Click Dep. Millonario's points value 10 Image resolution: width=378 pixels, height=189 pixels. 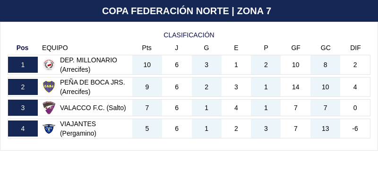pyautogui.click(x=147, y=65)
